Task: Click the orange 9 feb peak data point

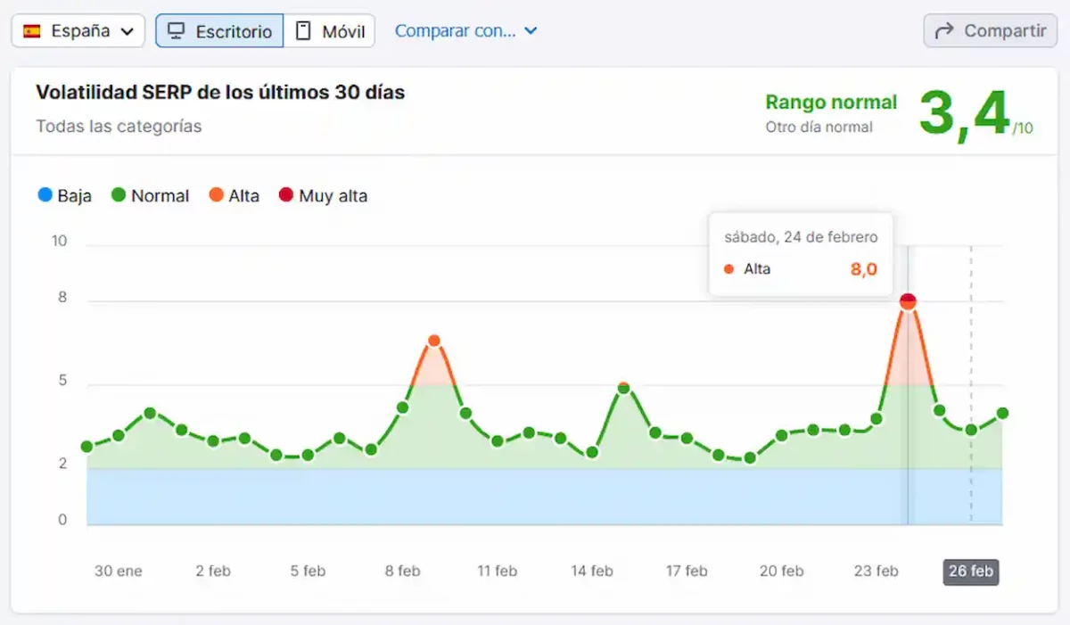Action: 434,341
